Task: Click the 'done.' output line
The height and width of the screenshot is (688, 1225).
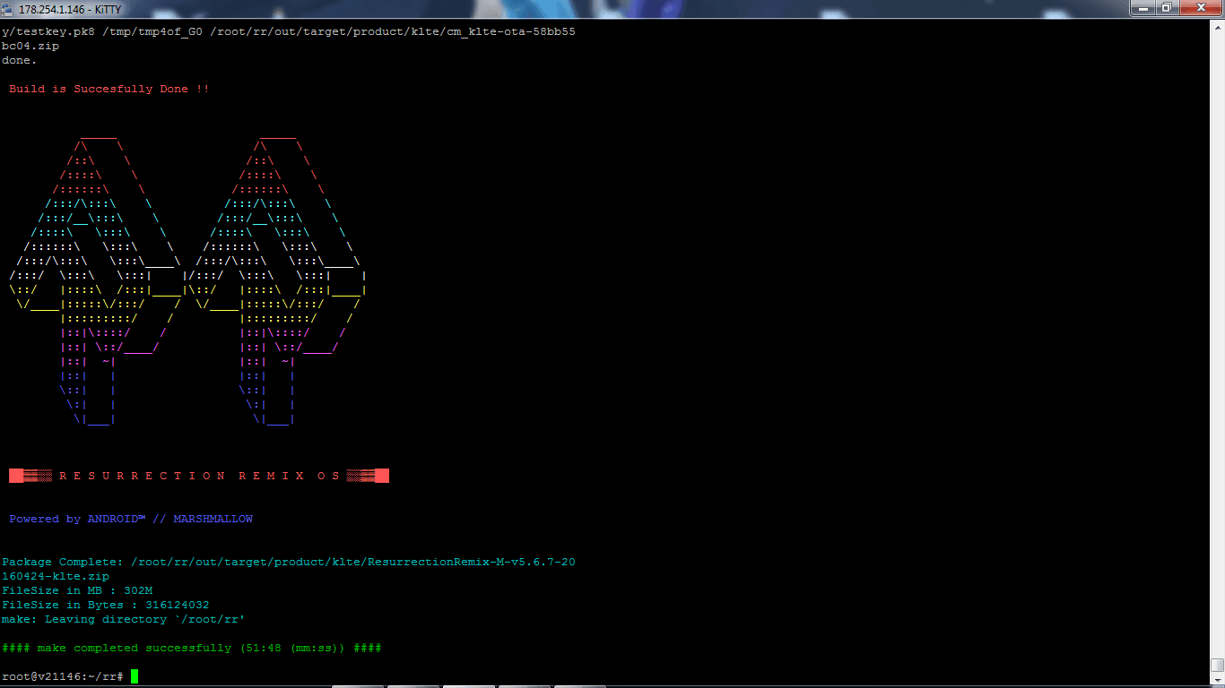Action: [20, 60]
